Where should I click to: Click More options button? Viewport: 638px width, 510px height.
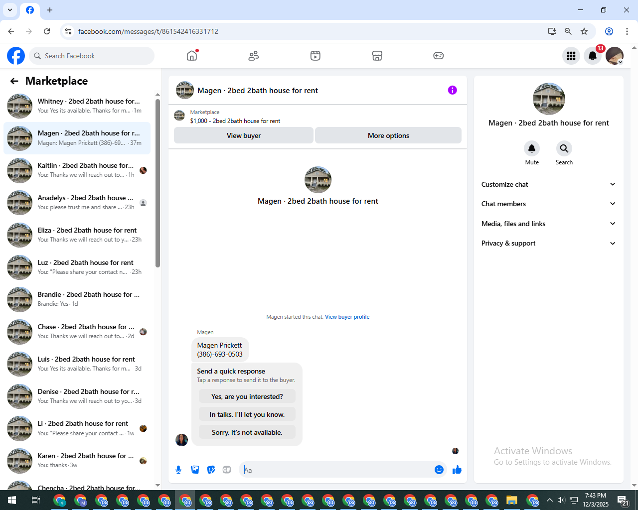388,135
